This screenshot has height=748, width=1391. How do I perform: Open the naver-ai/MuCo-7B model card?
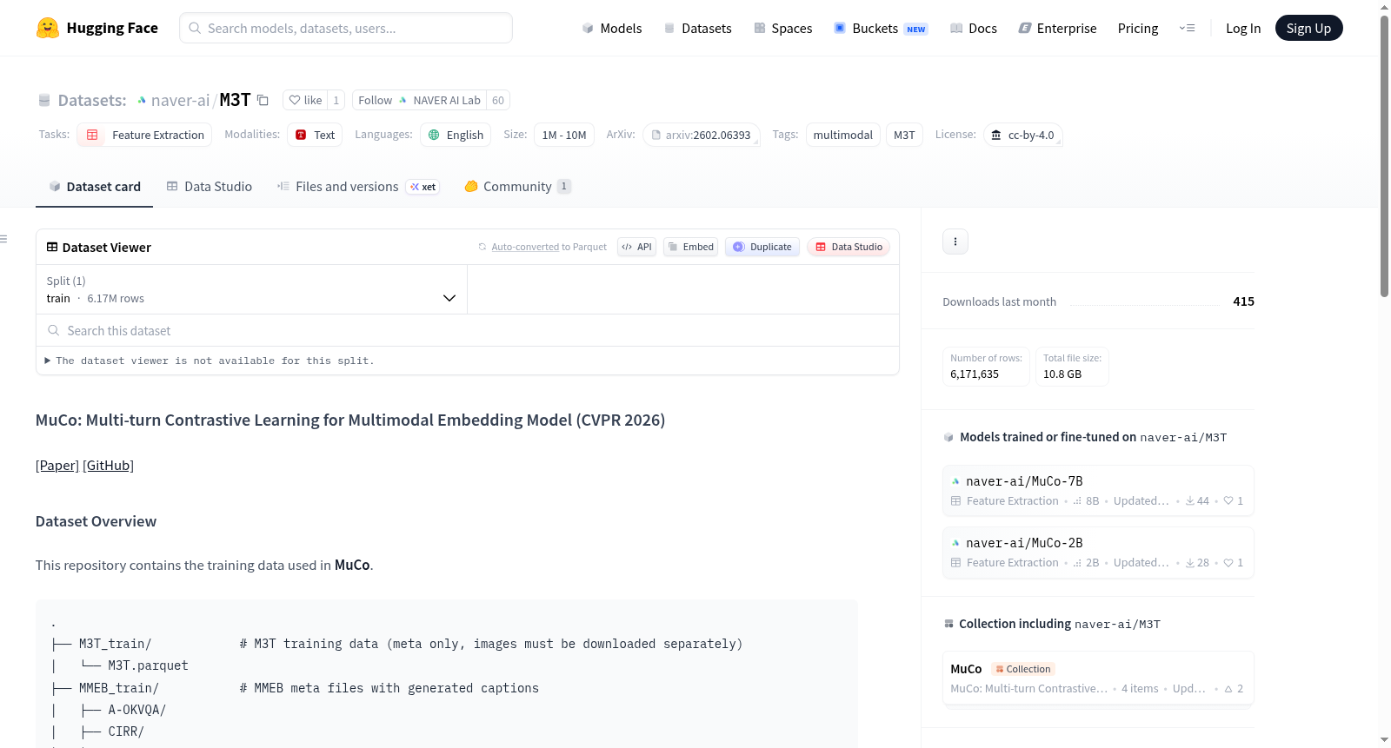pos(1098,491)
